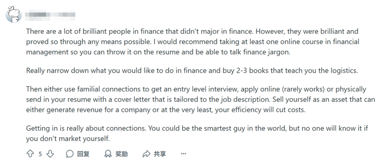Click the 回复 reply label
Screen dimensions: 385x167
pyautogui.click(x=83, y=154)
